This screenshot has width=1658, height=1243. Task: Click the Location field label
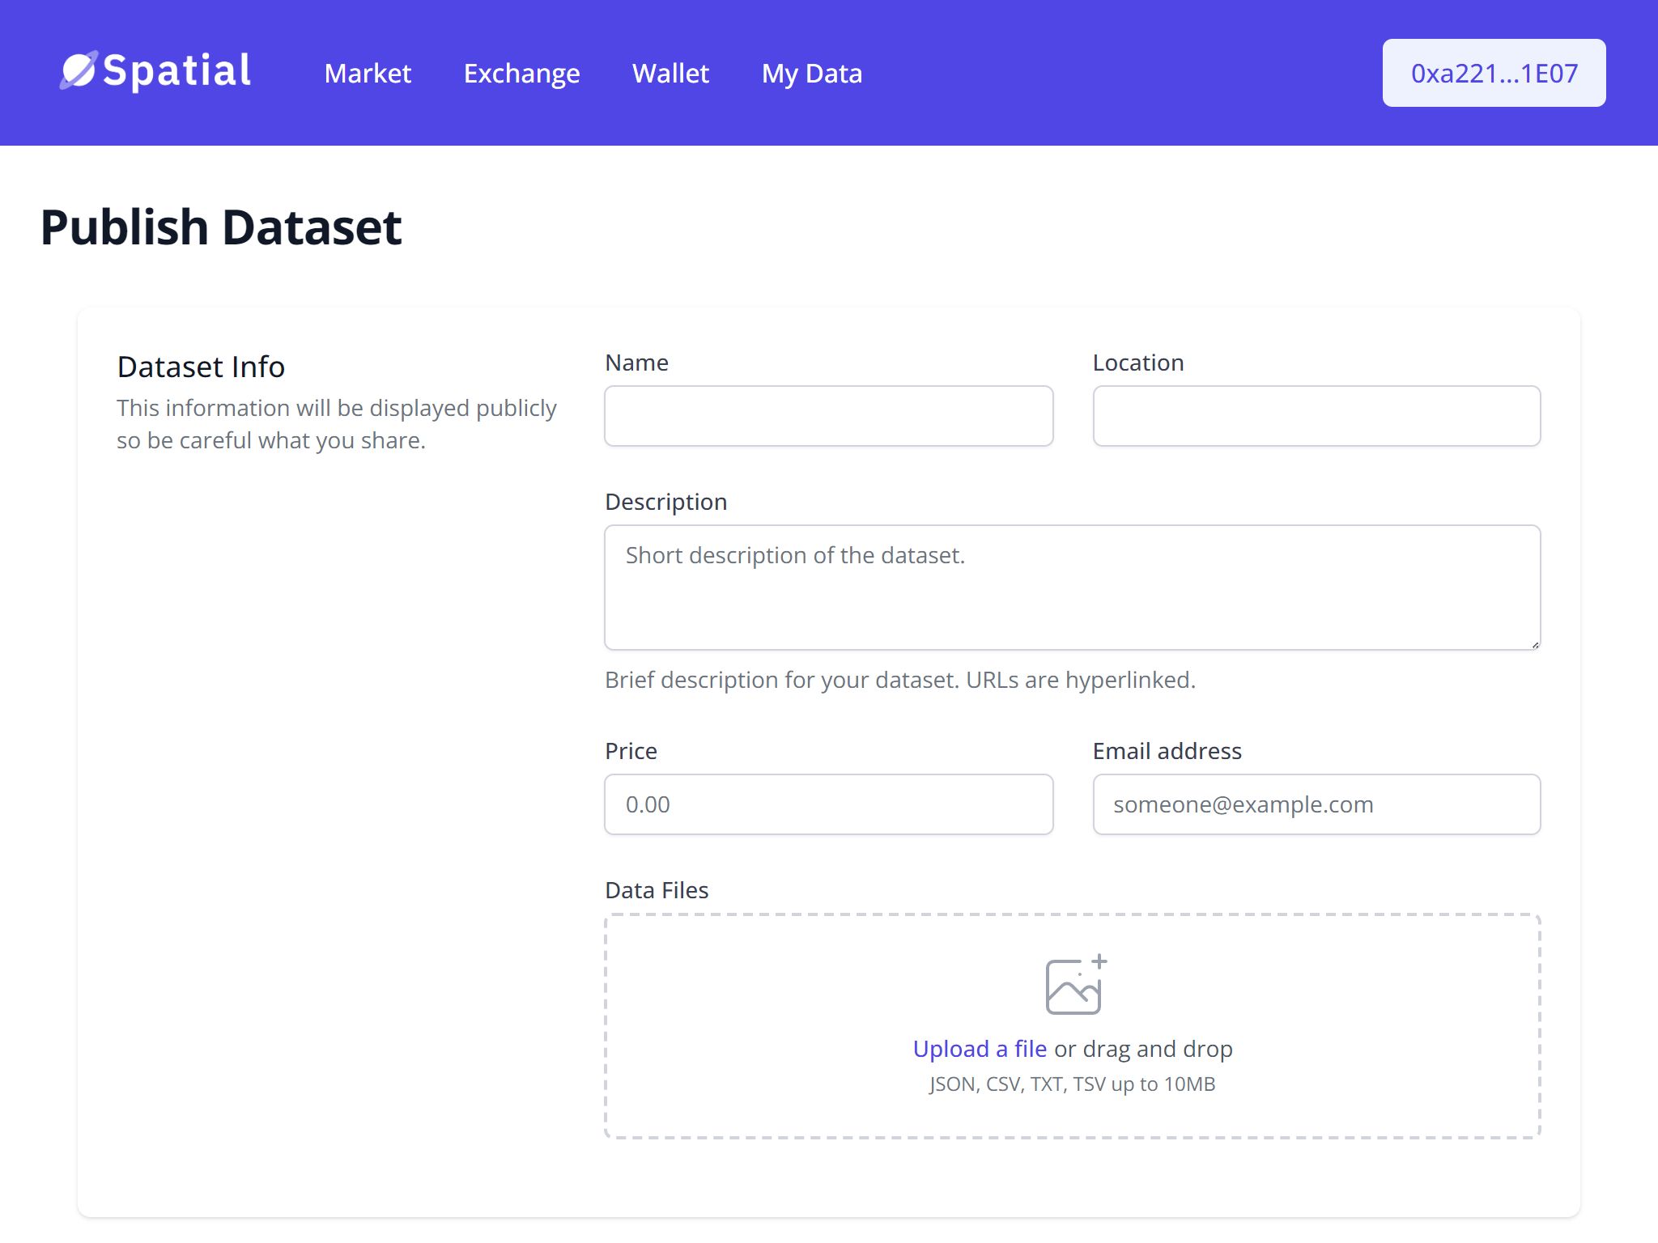1138,363
